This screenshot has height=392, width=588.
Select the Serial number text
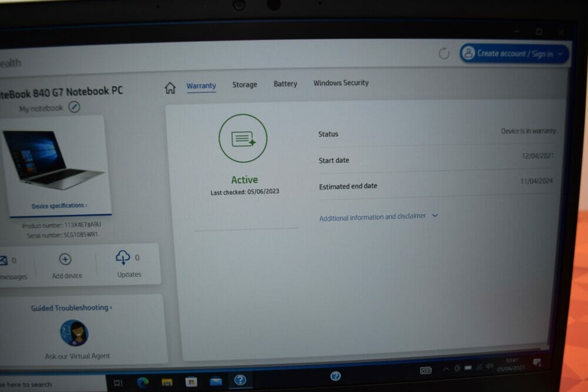point(62,235)
